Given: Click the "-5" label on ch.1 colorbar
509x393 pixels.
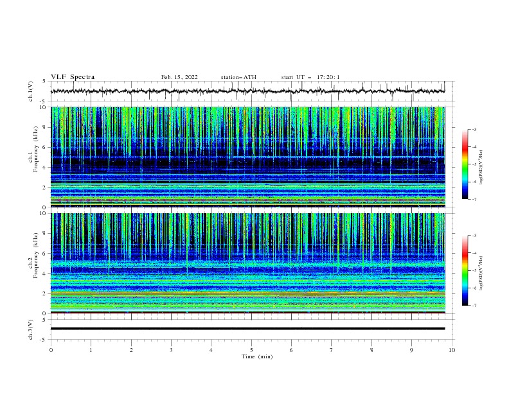Looking at the screenshot, I should coord(474,164).
